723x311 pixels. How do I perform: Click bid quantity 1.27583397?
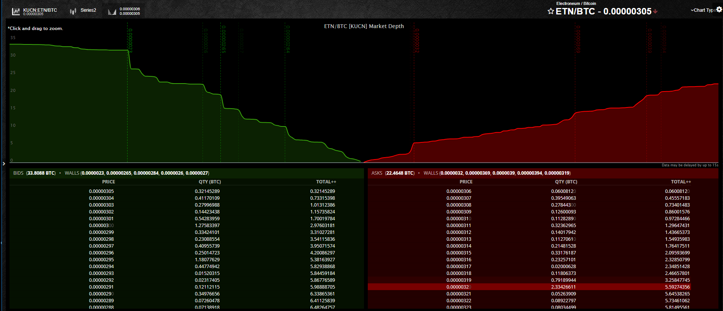(207, 226)
